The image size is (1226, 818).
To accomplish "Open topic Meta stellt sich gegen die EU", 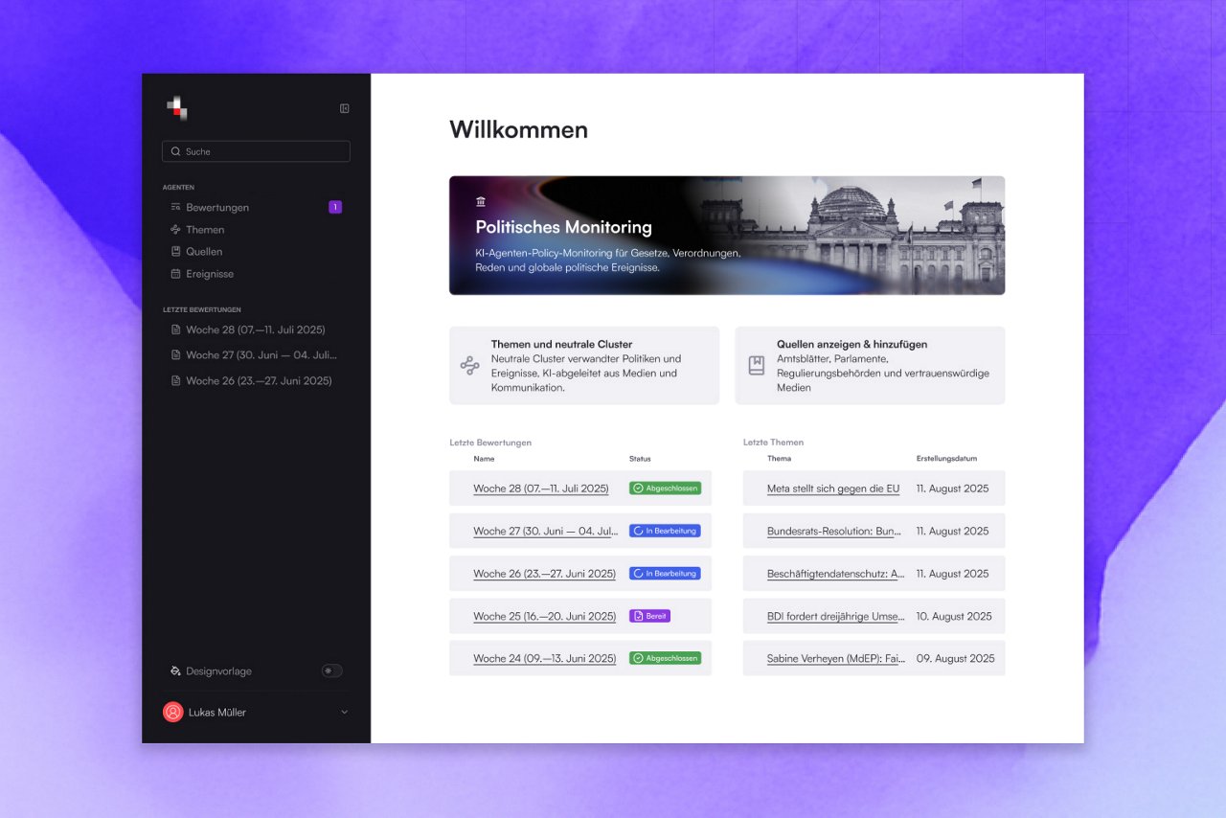I will [x=833, y=489].
